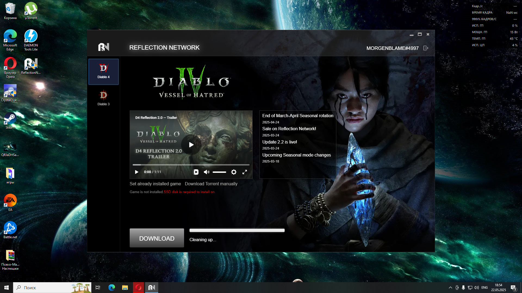The image size is (522, 293).
Task: Click Download Torrent manually link
Action: coord(211,184)
